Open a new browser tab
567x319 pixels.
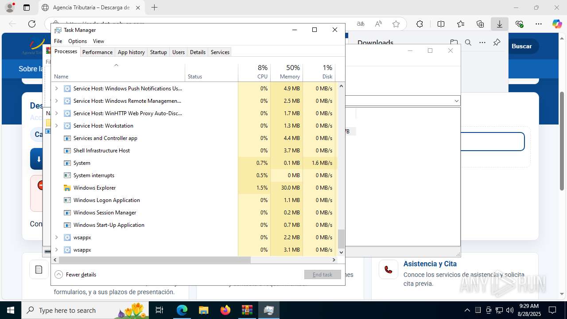coord(154,8)
